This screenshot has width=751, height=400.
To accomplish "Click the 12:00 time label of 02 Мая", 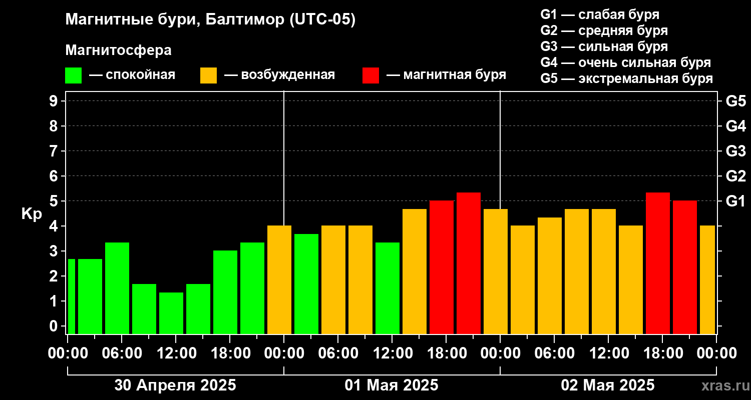I will click(x=608, y=353).
